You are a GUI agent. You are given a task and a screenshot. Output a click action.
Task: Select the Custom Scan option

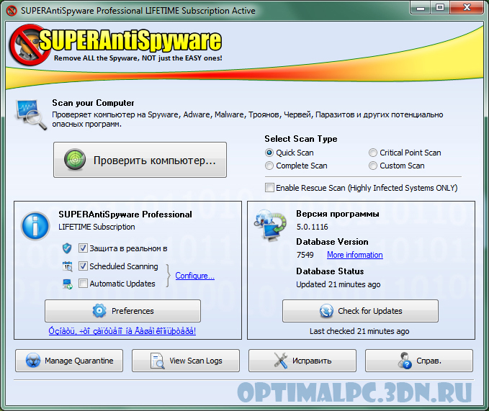pos(372,166)
